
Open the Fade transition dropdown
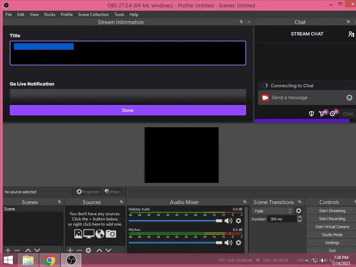pos(273,211)
